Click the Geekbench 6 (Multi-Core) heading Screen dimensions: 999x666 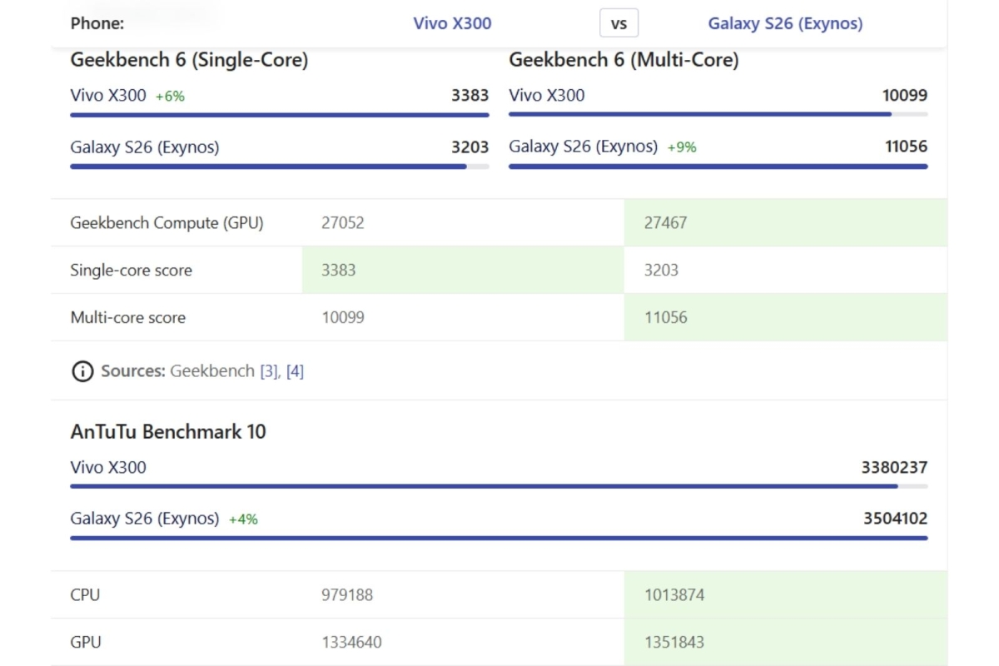pyautogui.click(x=624, y=60)
